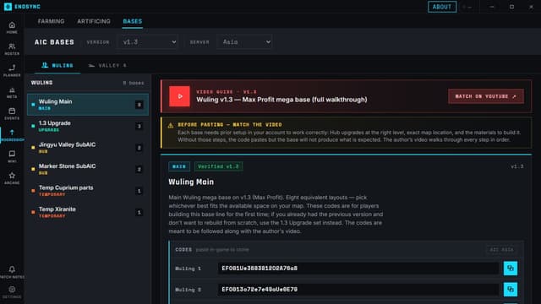The image size is (541, 304).
Task: Click the Before Pasting warning heading
Action: (x=230, y=124)
